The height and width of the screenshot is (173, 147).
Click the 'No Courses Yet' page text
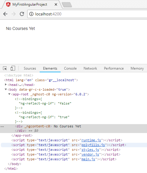click(20, 28)
